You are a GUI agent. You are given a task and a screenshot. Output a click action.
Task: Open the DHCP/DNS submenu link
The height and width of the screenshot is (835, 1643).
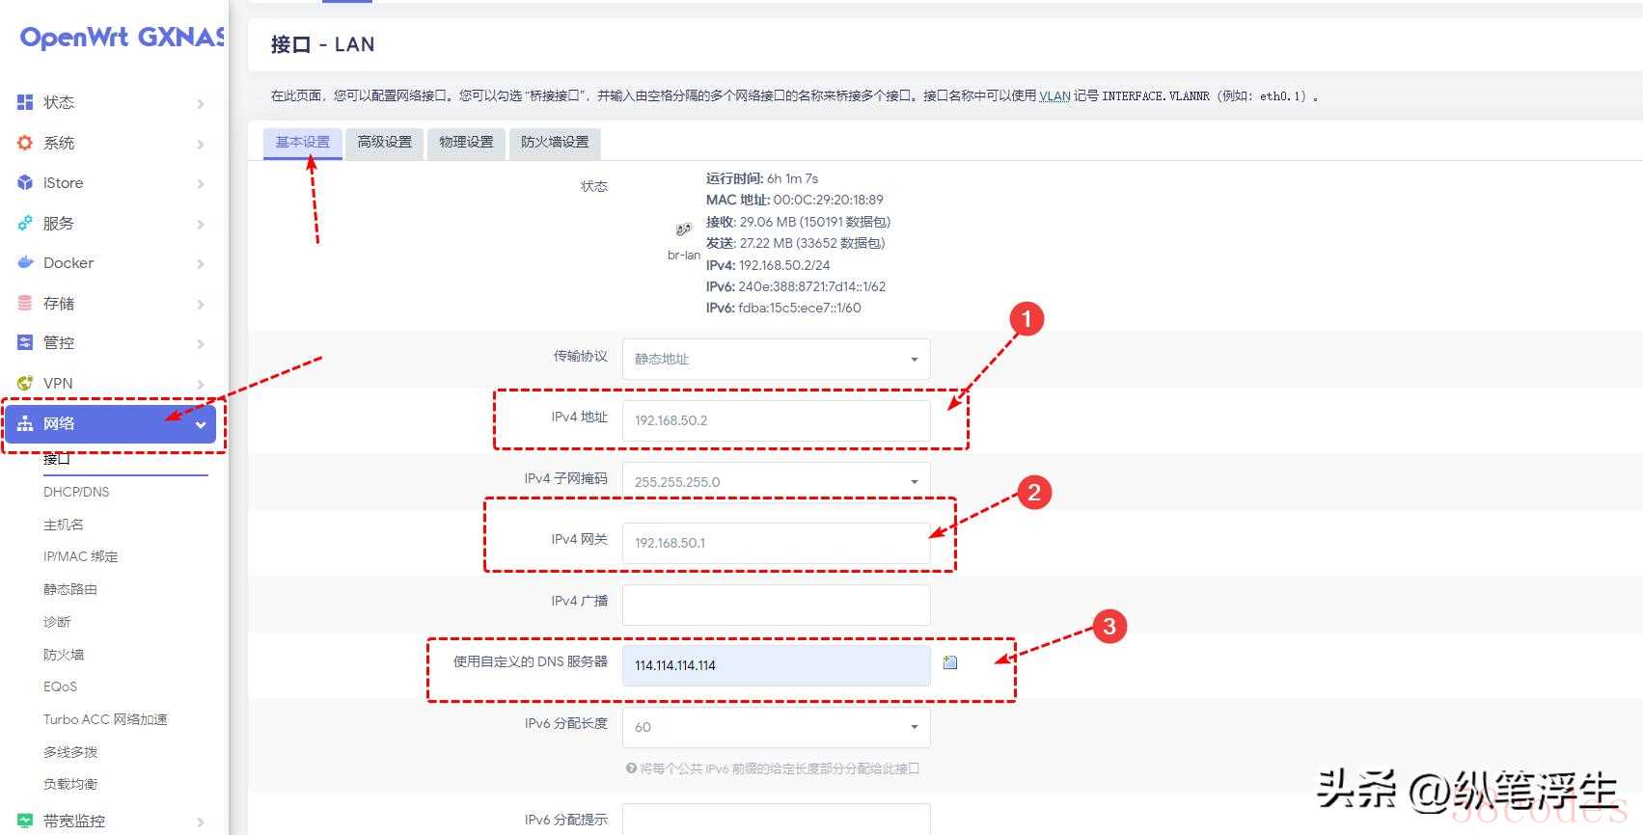coord(76,492)
